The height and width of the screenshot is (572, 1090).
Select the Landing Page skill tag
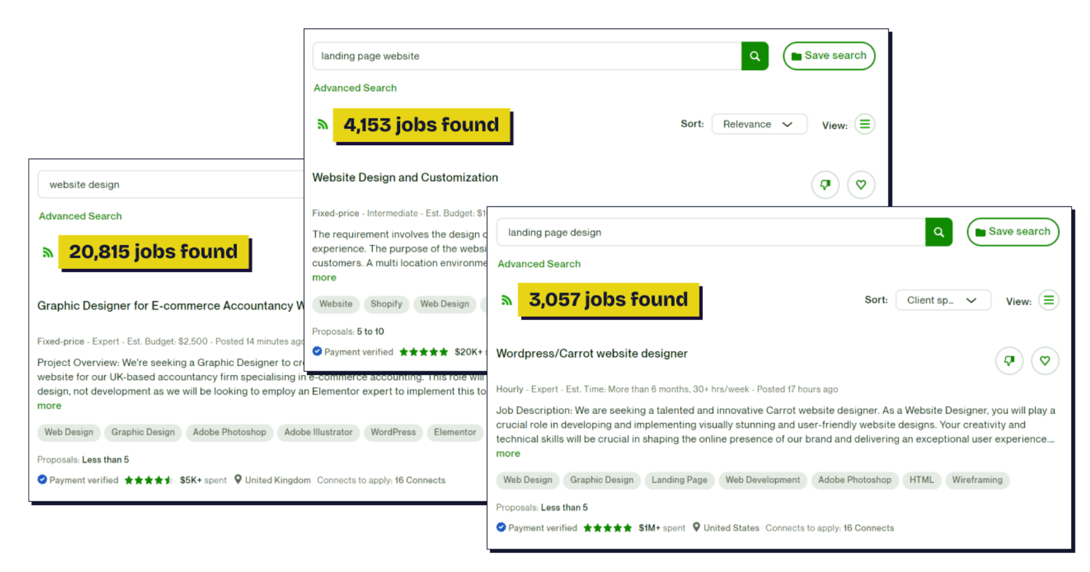click(679, 480)
